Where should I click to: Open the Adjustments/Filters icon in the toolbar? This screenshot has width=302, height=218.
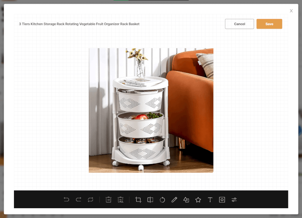click(234, 200)
